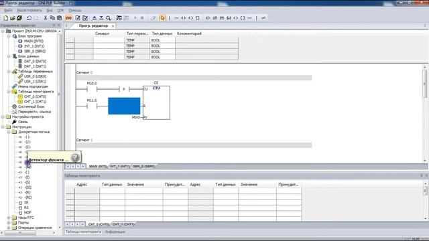Select the blue highlighted ladder cell

[x=124, y=106]
